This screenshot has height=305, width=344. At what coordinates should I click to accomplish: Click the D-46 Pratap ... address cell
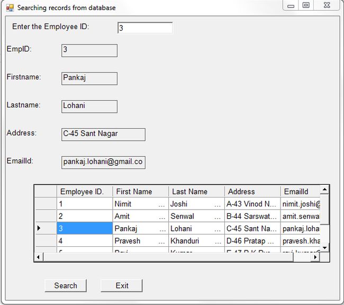pos(252,240)
